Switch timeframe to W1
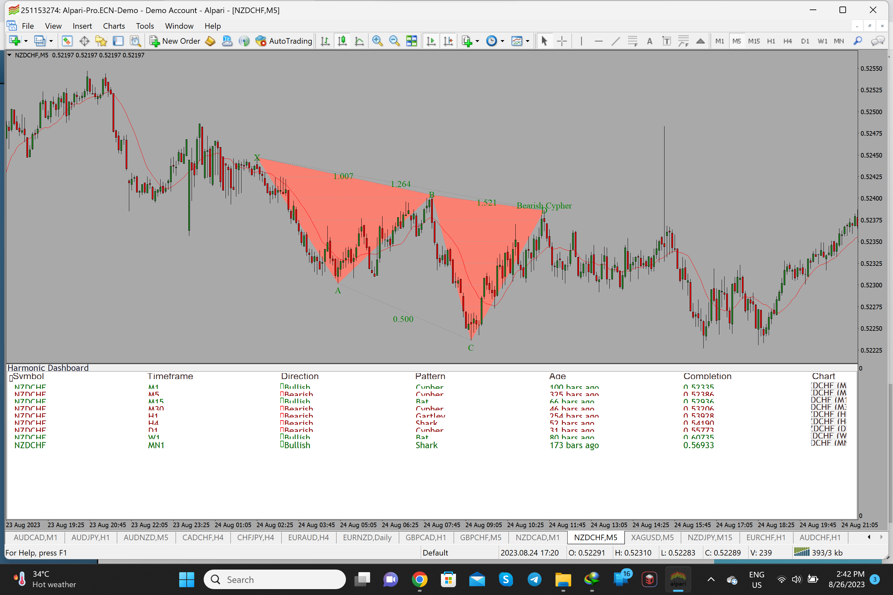This screenshot has width=893, height=595. 822,41
